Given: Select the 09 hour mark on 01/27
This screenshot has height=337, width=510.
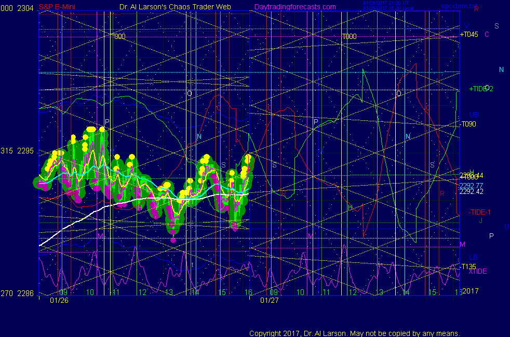Looking at the screenshot, I should pyautogui.click(x=274, y=292).
